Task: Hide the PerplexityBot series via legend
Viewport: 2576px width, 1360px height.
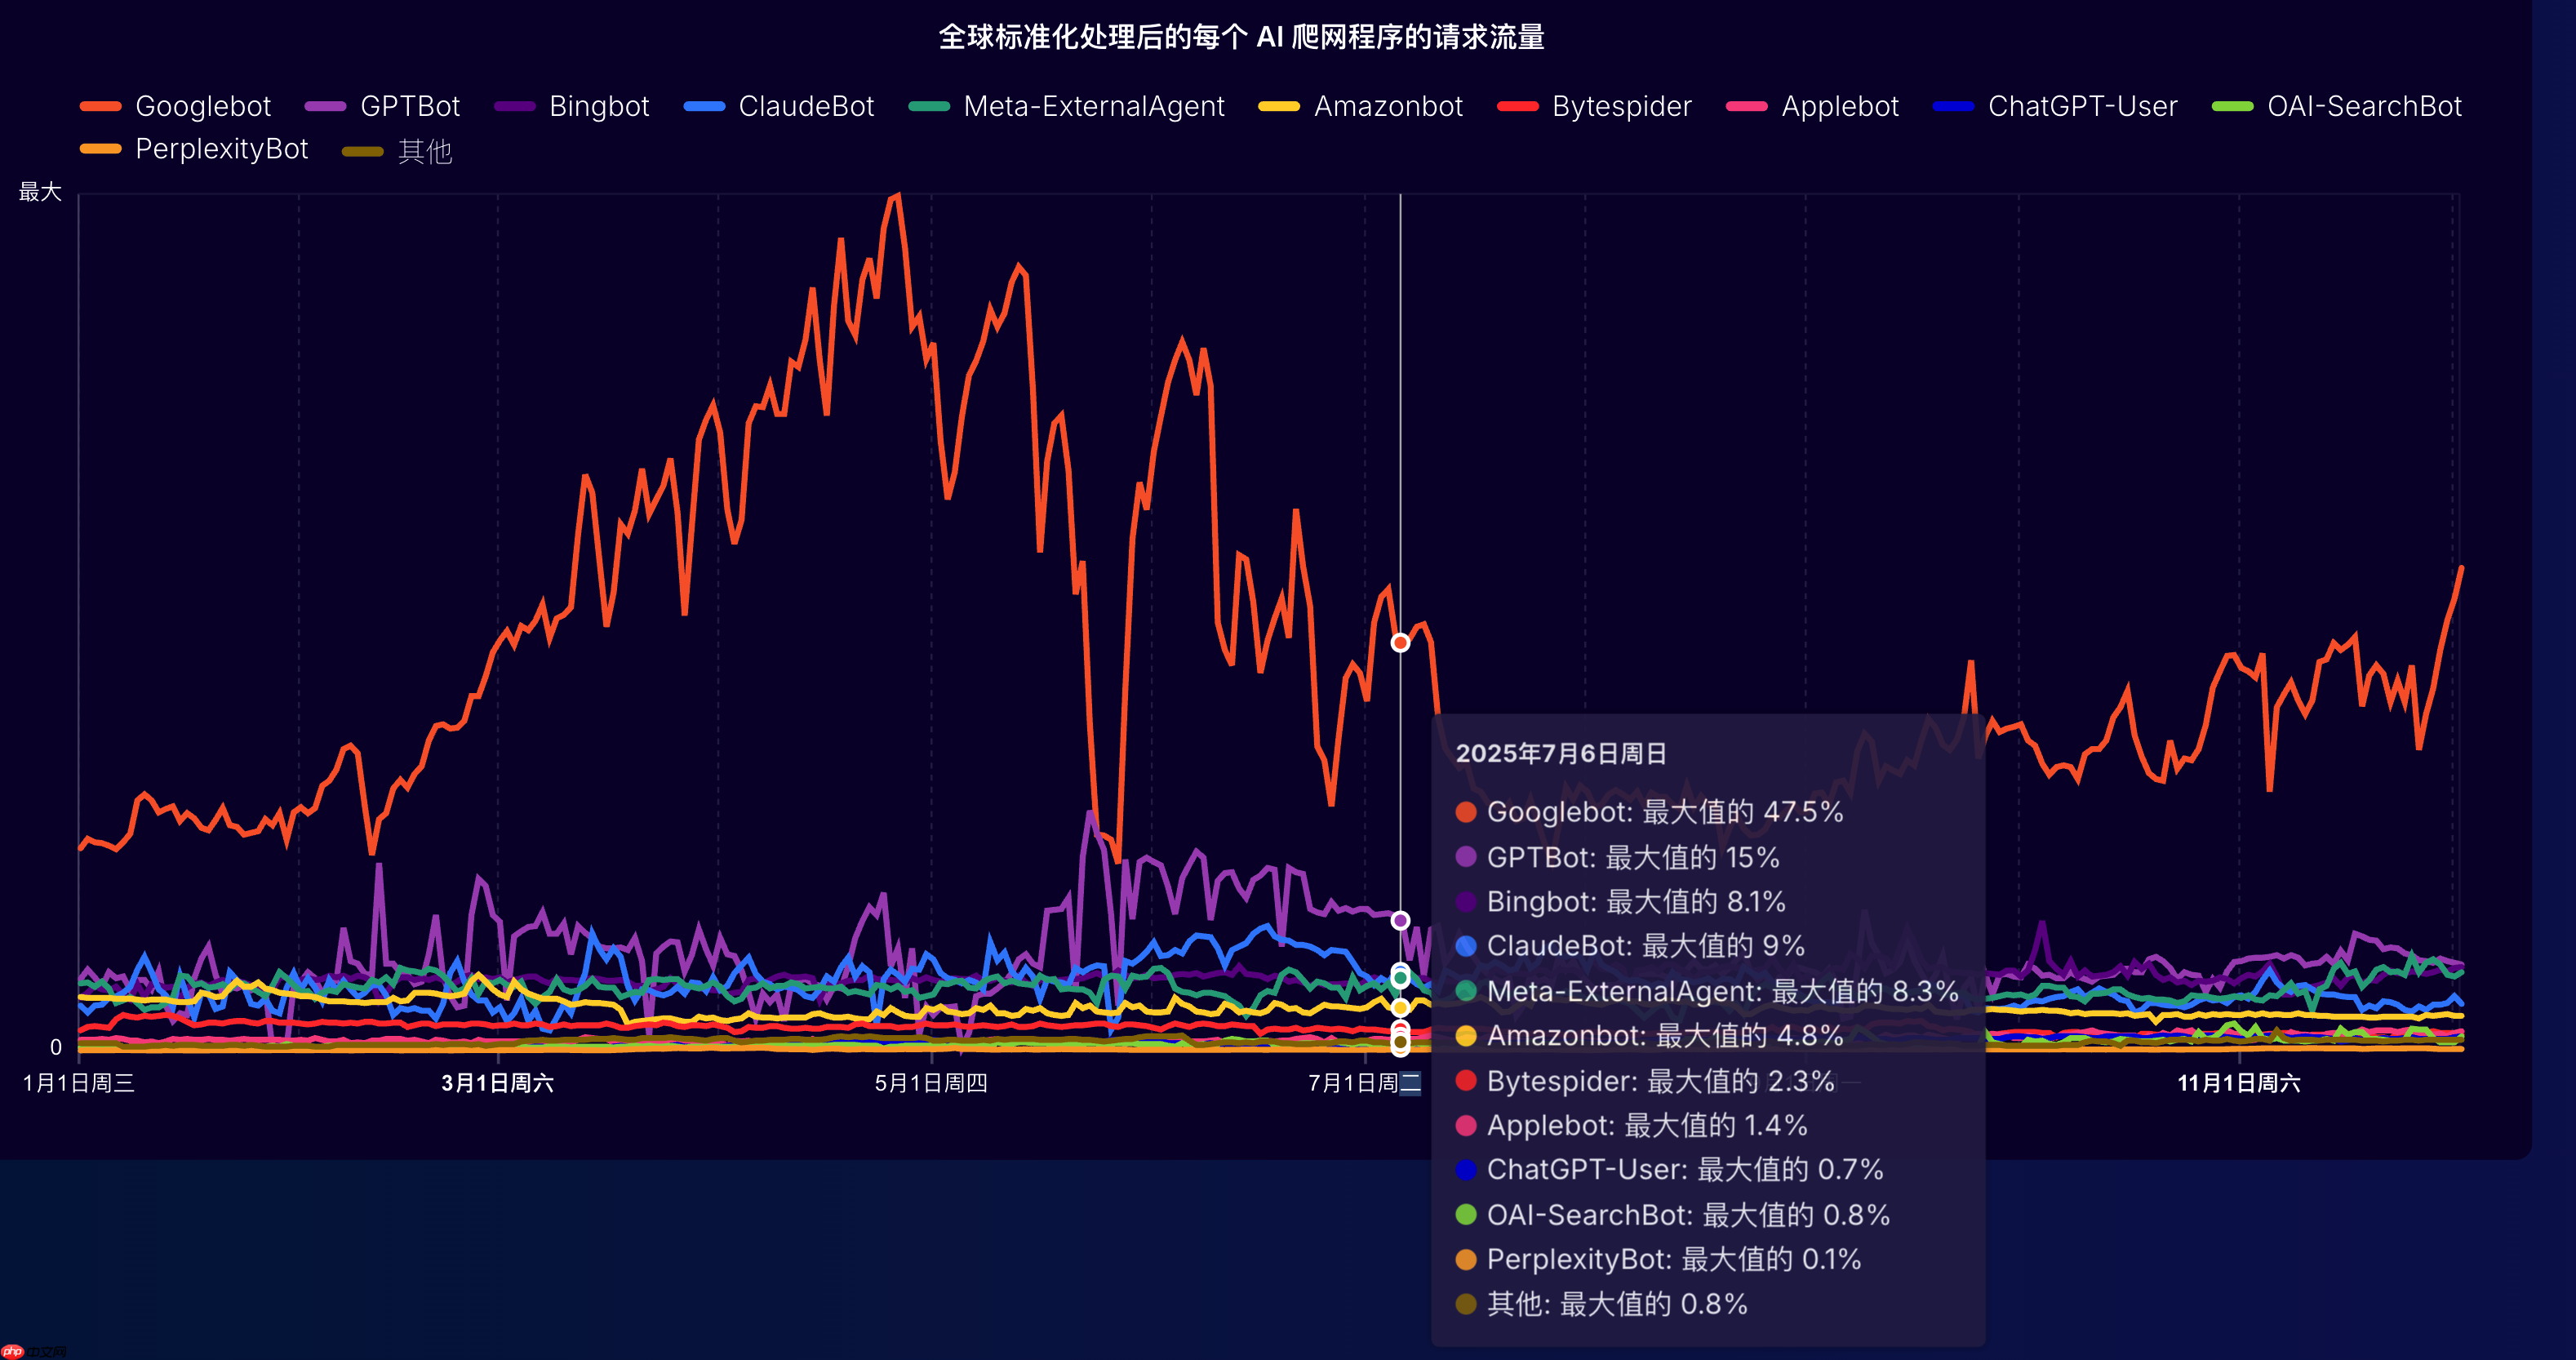Action: point(220,150)
